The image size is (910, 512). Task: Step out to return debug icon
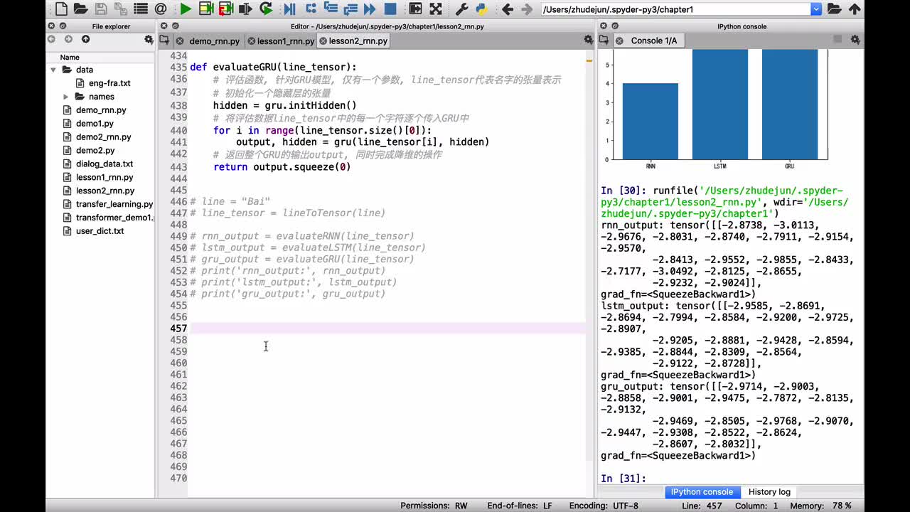350,9
